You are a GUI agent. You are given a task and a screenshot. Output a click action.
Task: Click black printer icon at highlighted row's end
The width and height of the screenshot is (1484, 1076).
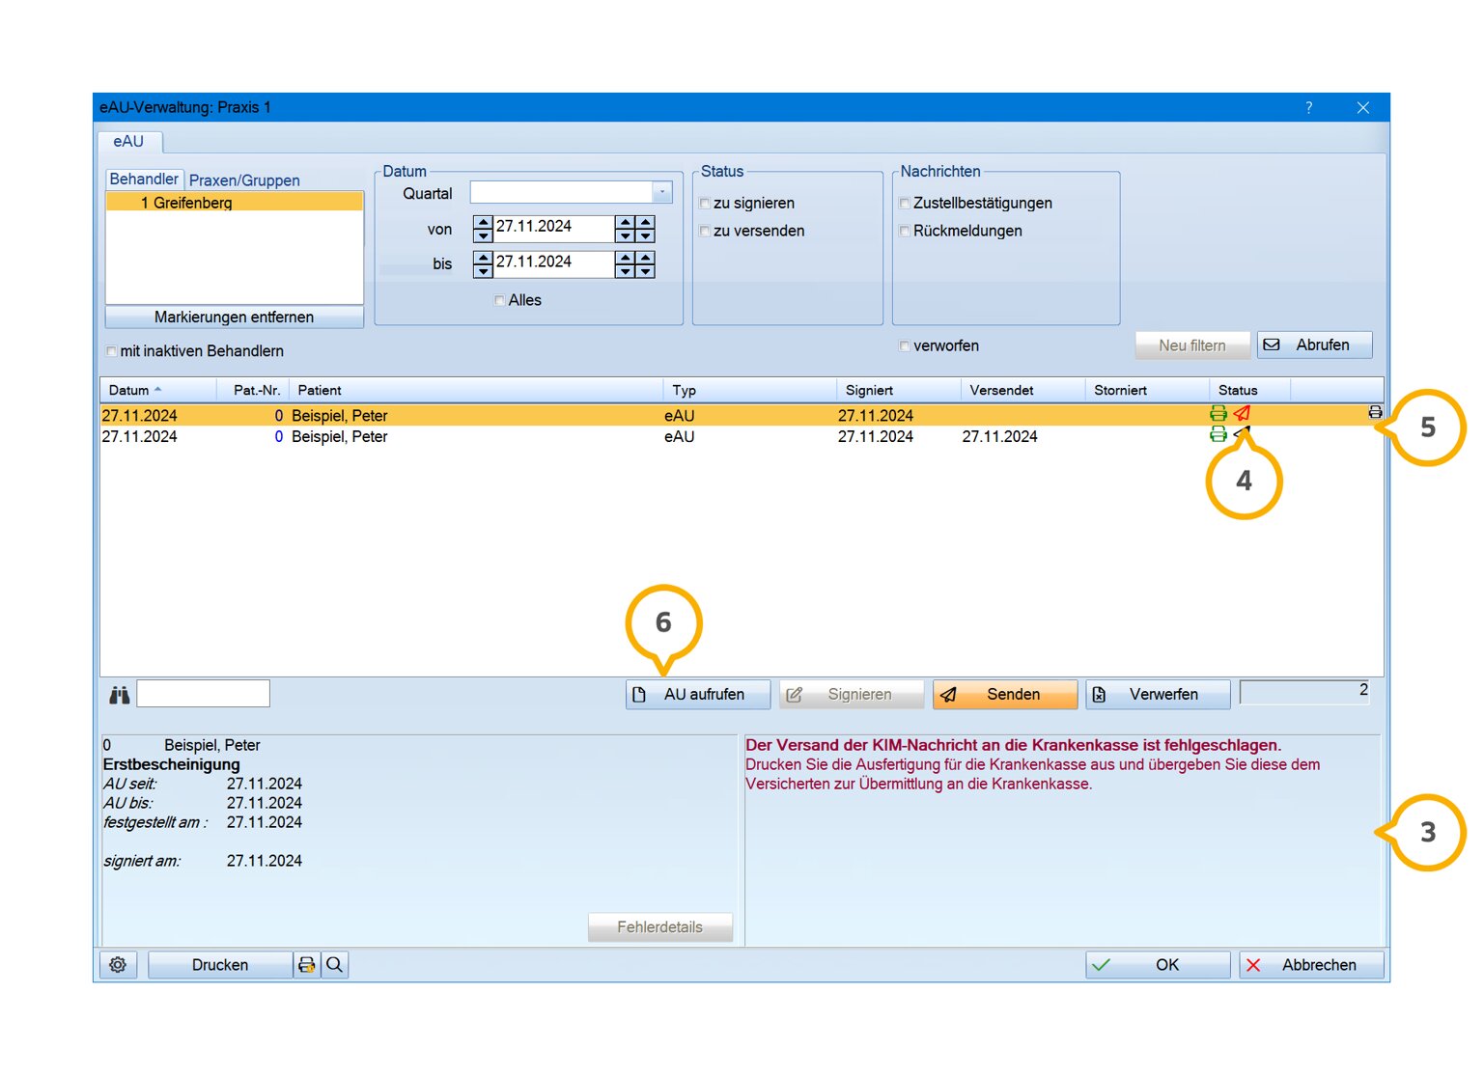(x=1375, y=412)
